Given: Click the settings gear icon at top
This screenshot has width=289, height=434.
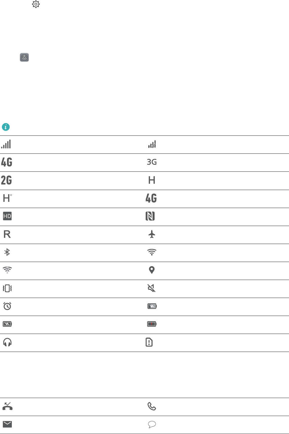Looking at the screenshot, I should [36, 4].
